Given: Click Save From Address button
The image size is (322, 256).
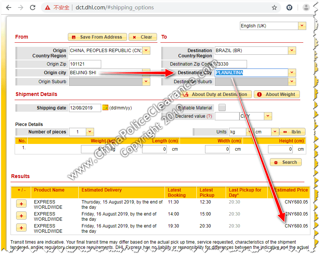Looking at the screenshot, I should pyautogui.click(x=97, y=37).
